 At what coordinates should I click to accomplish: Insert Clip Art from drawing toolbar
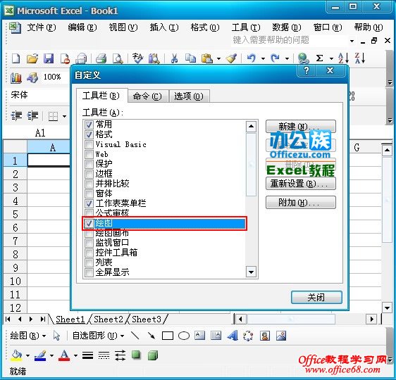pyautogui.click(x=265, y=336)
